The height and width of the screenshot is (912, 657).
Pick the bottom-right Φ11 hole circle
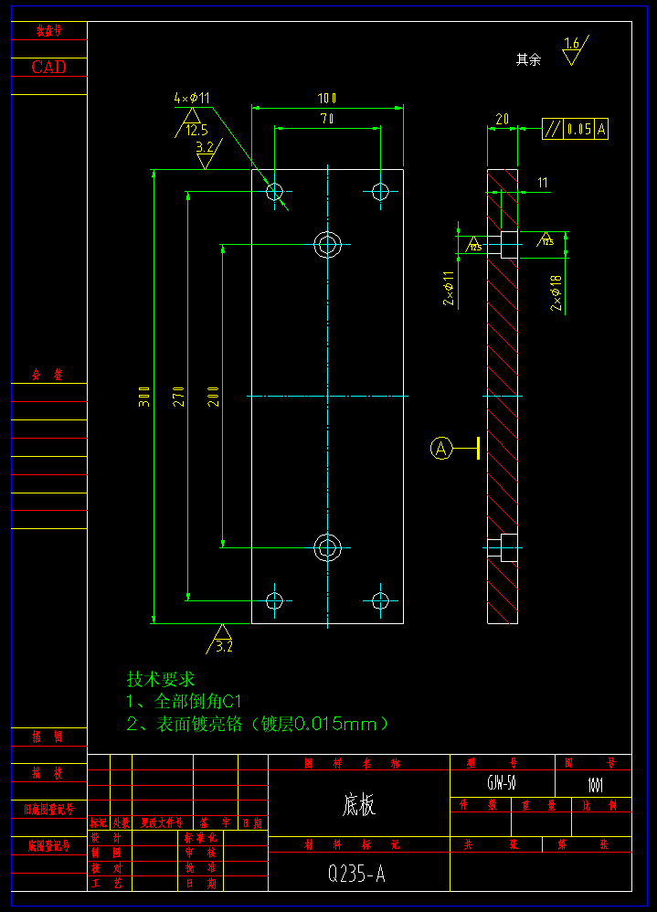tap(380, 600)
